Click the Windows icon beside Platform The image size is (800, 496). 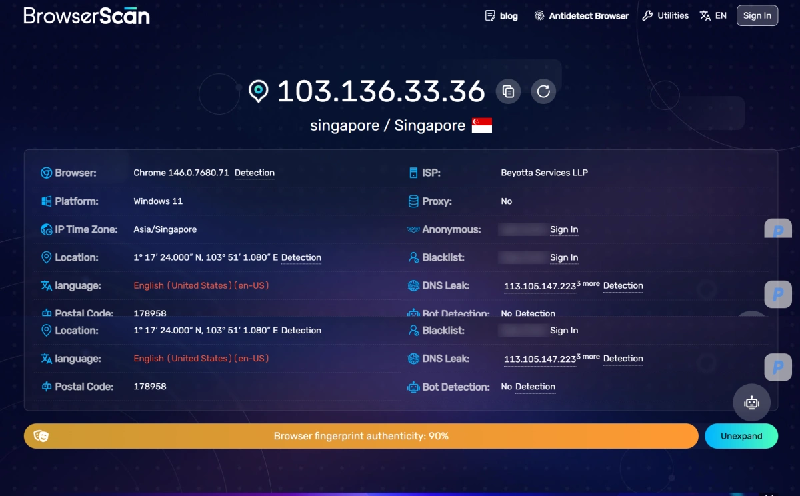click(x=47, y=201)
